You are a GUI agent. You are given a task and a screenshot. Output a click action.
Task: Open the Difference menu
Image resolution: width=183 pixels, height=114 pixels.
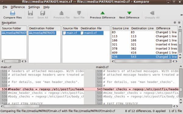[18, 7]
